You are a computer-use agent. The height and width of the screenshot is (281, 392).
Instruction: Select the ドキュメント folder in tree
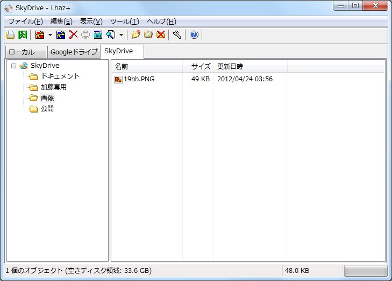click(60, 76)
